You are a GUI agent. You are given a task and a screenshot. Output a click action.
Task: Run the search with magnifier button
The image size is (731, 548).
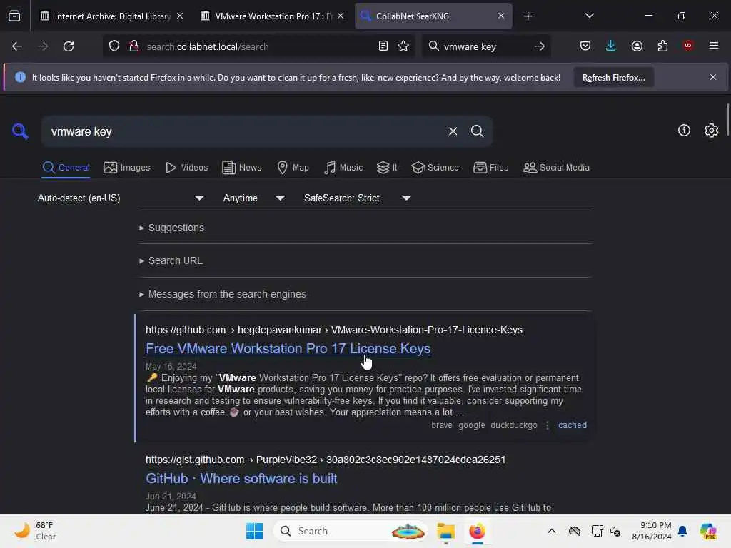(477, 131)
